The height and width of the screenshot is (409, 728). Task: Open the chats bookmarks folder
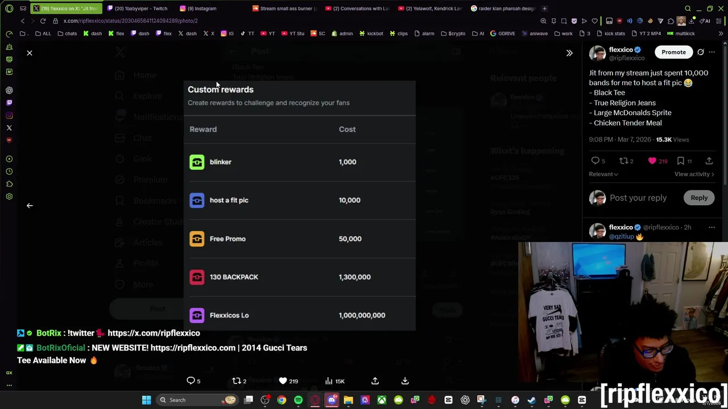pyautogui.click(x=67, y=34)
